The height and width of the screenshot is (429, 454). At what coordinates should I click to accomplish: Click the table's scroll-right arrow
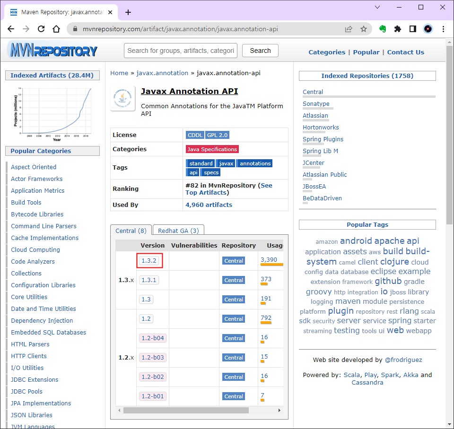(x=279, y=410)
